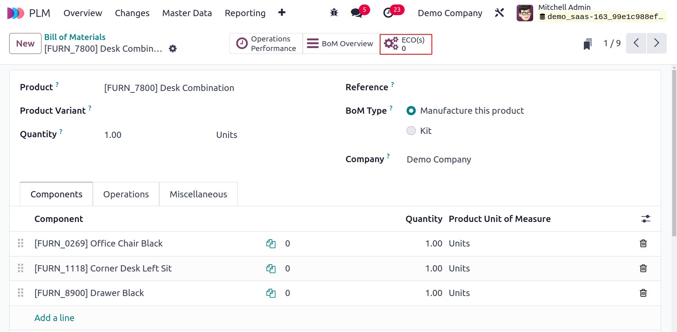The image size is (677, 332).
Task: Select the Kit BoM type
Action: [411, 131]
